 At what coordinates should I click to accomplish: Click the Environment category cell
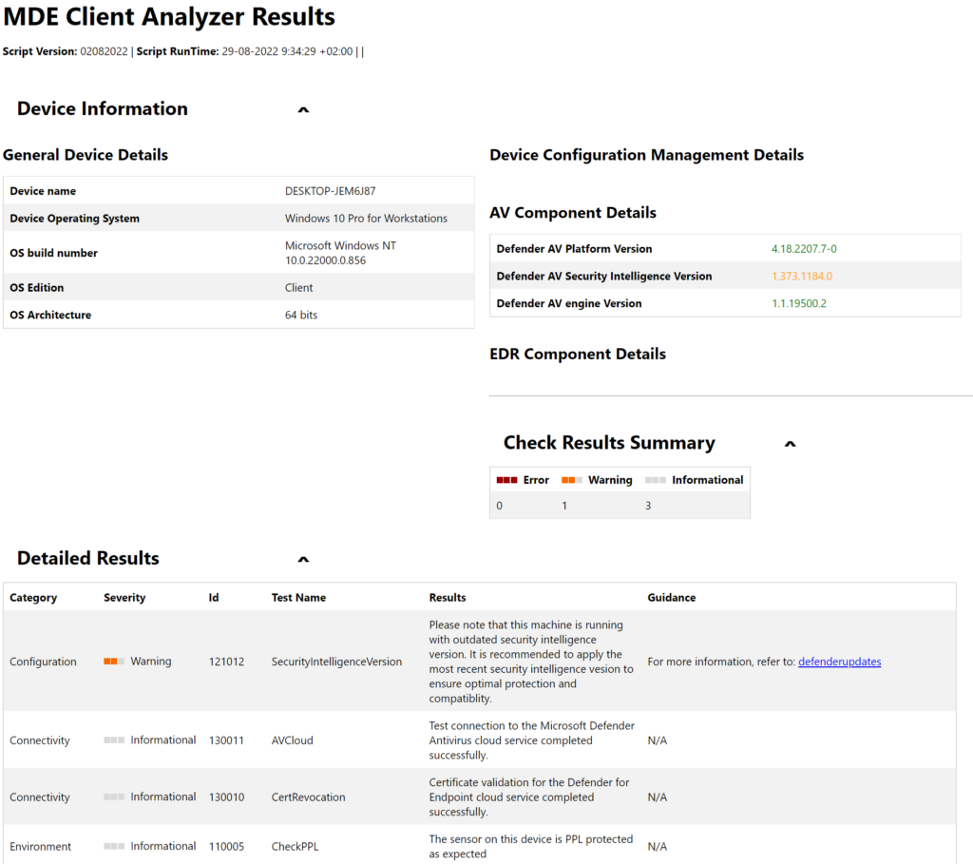(40, 847)
